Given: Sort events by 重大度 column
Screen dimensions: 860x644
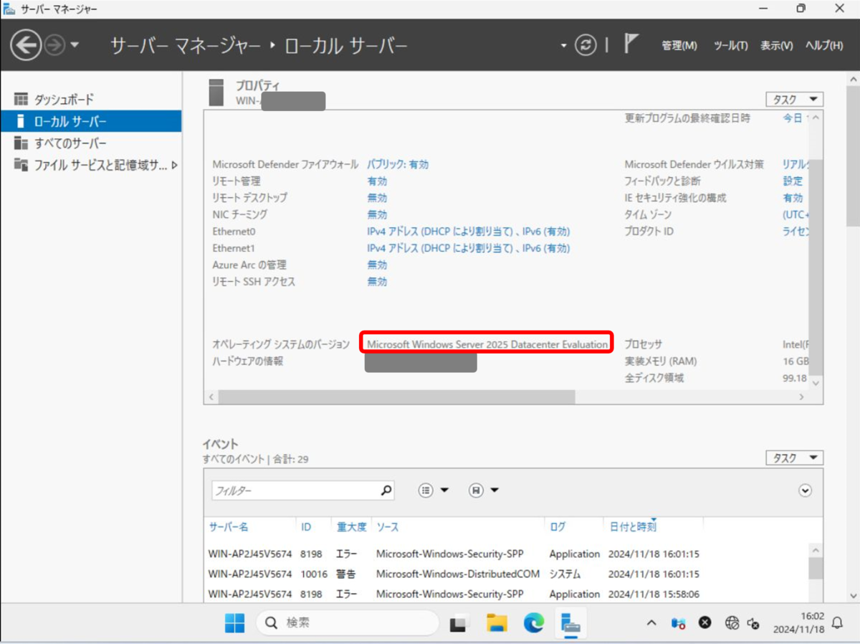Looking at the screenshot, I should point(351,526).
